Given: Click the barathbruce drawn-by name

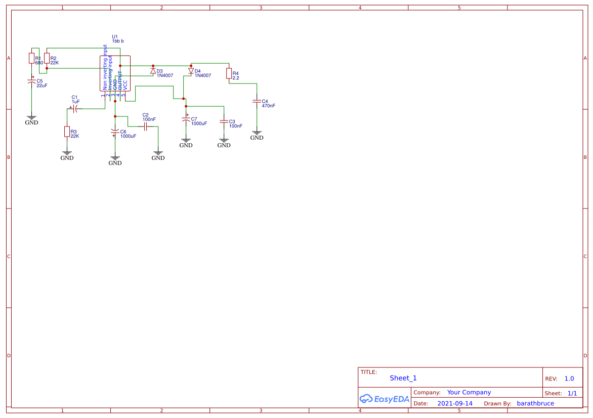Looking at the screenshot, I should coord(536,403).
